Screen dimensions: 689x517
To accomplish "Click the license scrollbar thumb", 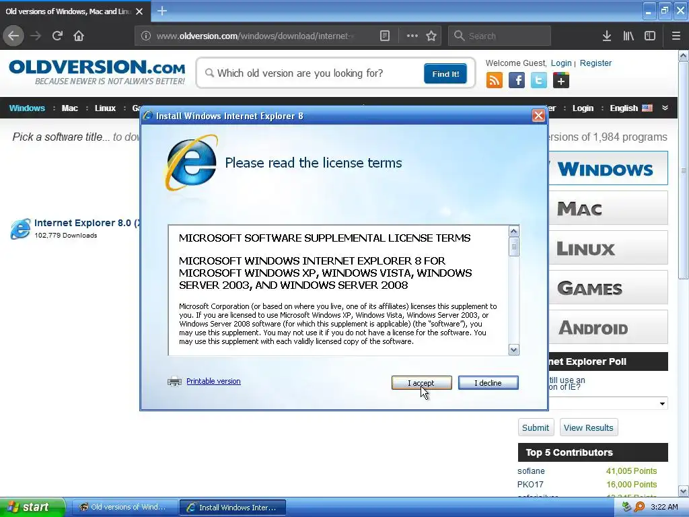I will 513,246.
